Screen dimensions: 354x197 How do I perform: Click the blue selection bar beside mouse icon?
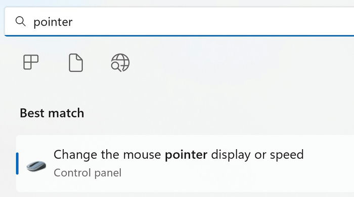tap(17, 163)
